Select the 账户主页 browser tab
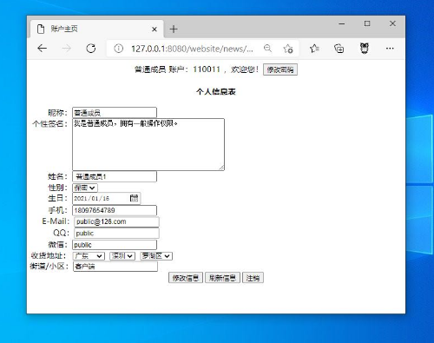The image size is (434, 343). tap(97, 29)
